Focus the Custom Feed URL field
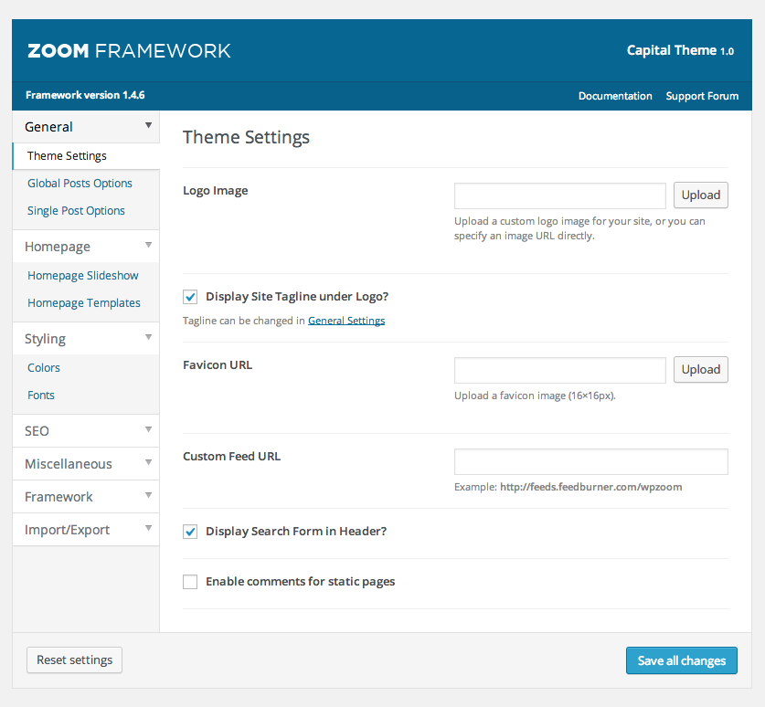 pyautogui.click(x=590, y=462)
